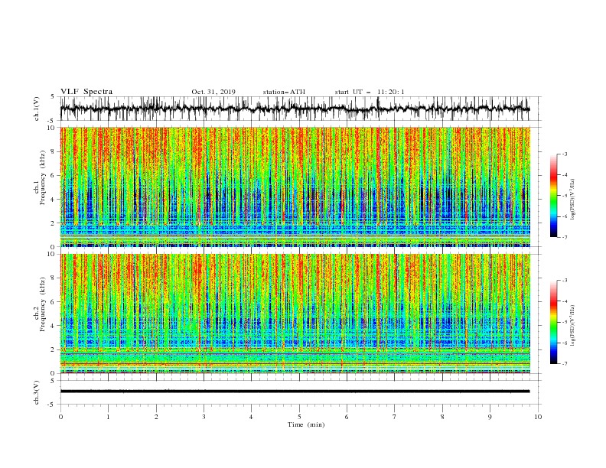Click time axis tick label "1"
The height and width of the screenshot is (468, 606).
(108, 417)
